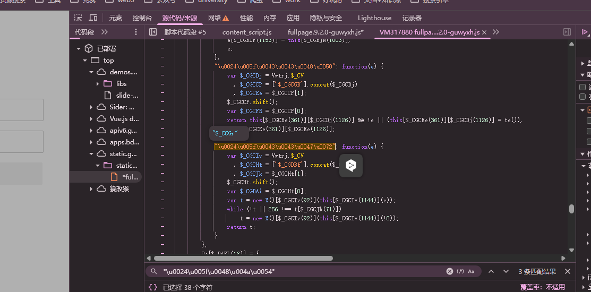Close the VM317880 fullpage tab
The image size is (591, 292).
point(484,32)
